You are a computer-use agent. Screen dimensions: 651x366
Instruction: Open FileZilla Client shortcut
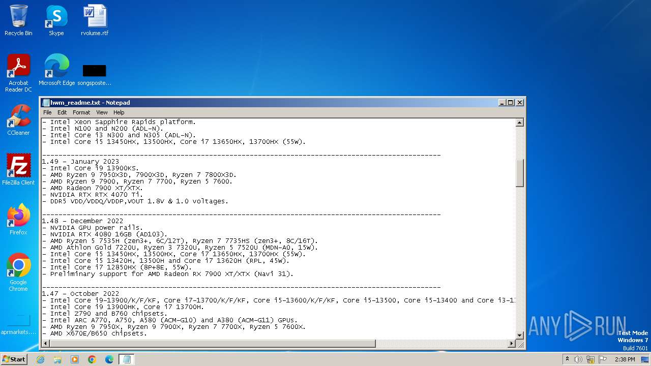pyautogui.click(x=18, y=170)
